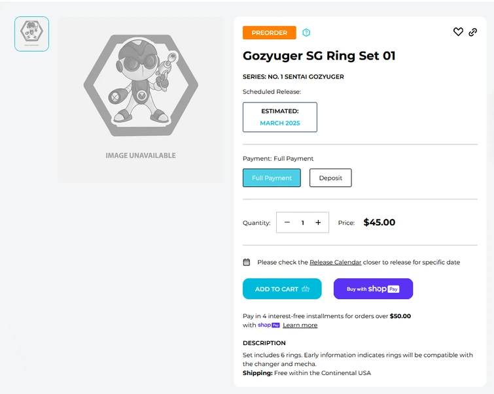This screenshot has height=394, width=494.
Task: Click the Estimated March 2025 release box
Action: click(x=280, y=117)
